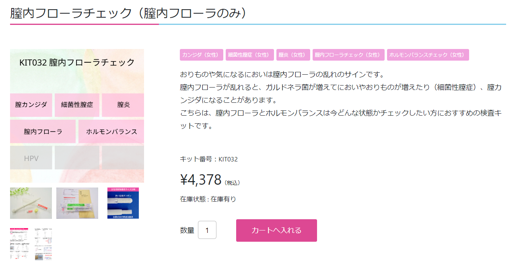
Task: Click the 膣カンジダ panel in product image
Action: tap(31, 105)
